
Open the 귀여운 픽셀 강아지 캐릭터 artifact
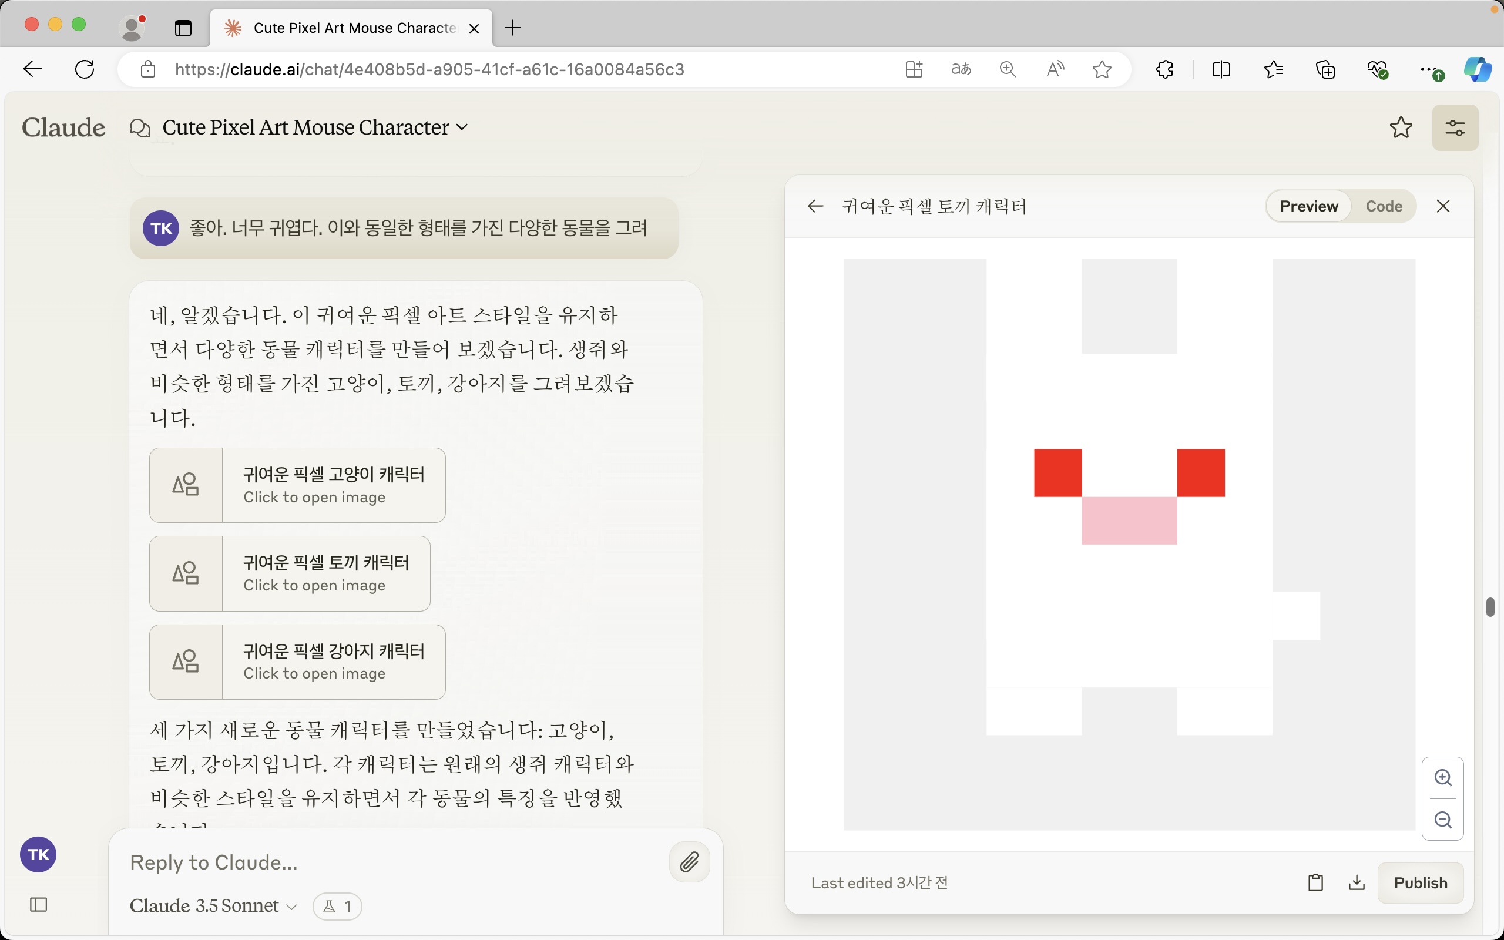tap(297, 662)
